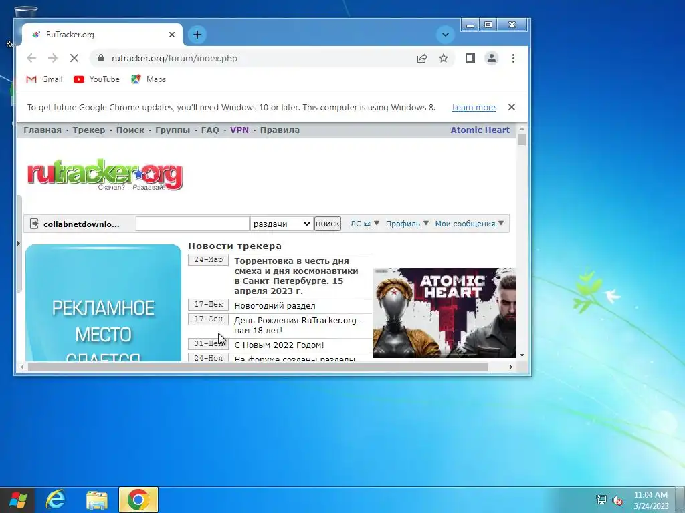The width and height of the screenshot is (685, 513).
Task: Click the поиск search button
Action: pos(328,224)
